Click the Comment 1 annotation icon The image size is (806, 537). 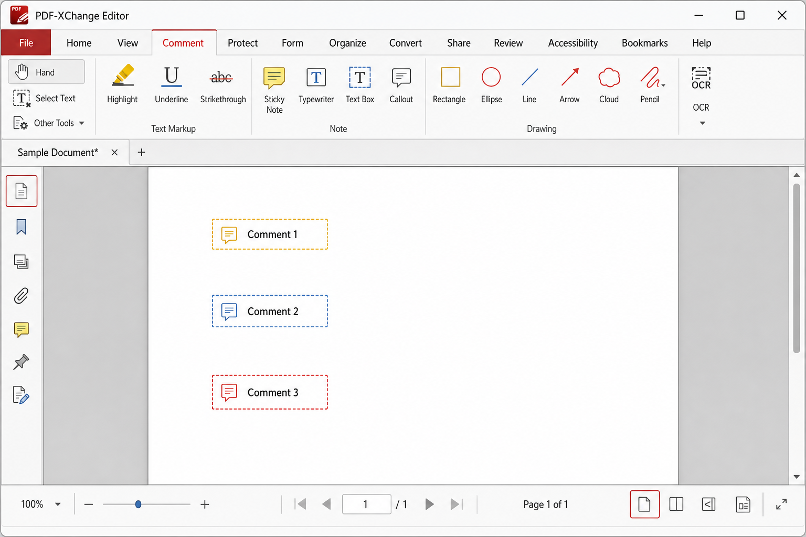click(229, 234)
